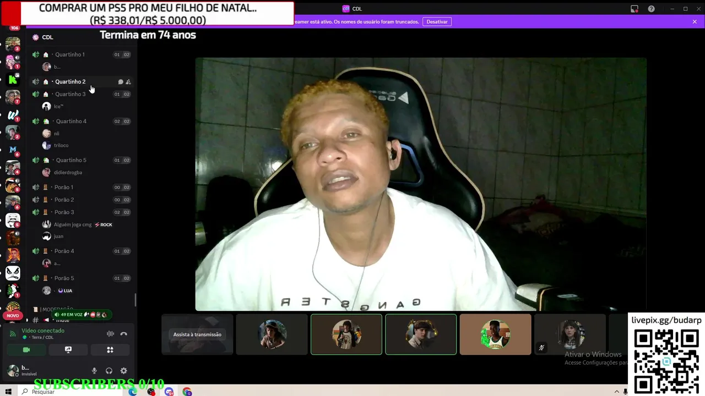Click invite people icon on Quartinho 2

click(128, 82)
